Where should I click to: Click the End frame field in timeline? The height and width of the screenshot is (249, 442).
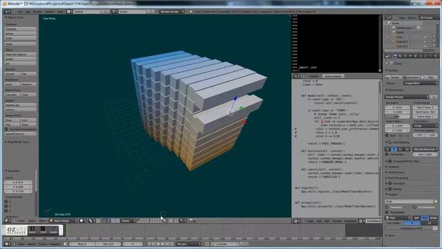pyautogui.click(x=108, y=244)
